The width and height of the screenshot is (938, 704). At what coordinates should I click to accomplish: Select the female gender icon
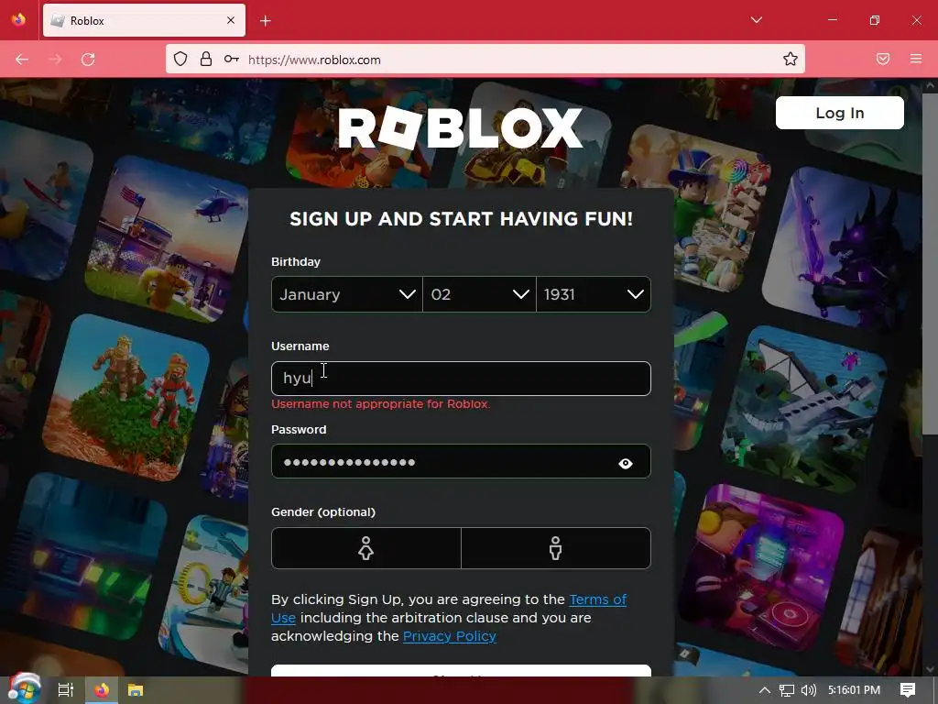tap(366, 548)
